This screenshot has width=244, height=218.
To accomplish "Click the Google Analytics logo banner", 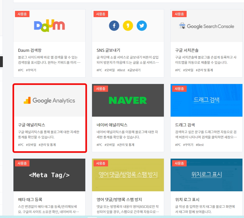I will [49, 100].
